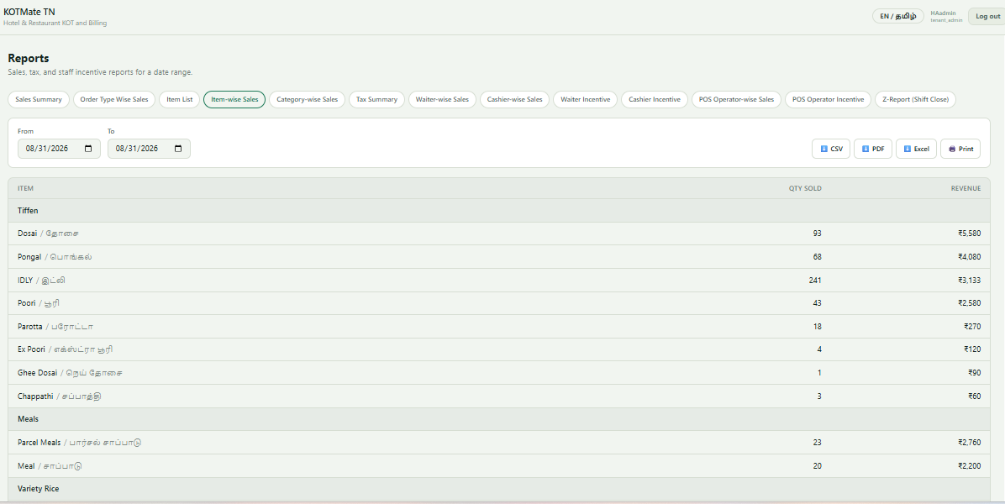Click the quantity 241 for IDLY

pyautogui.click(x=815, y=281)
